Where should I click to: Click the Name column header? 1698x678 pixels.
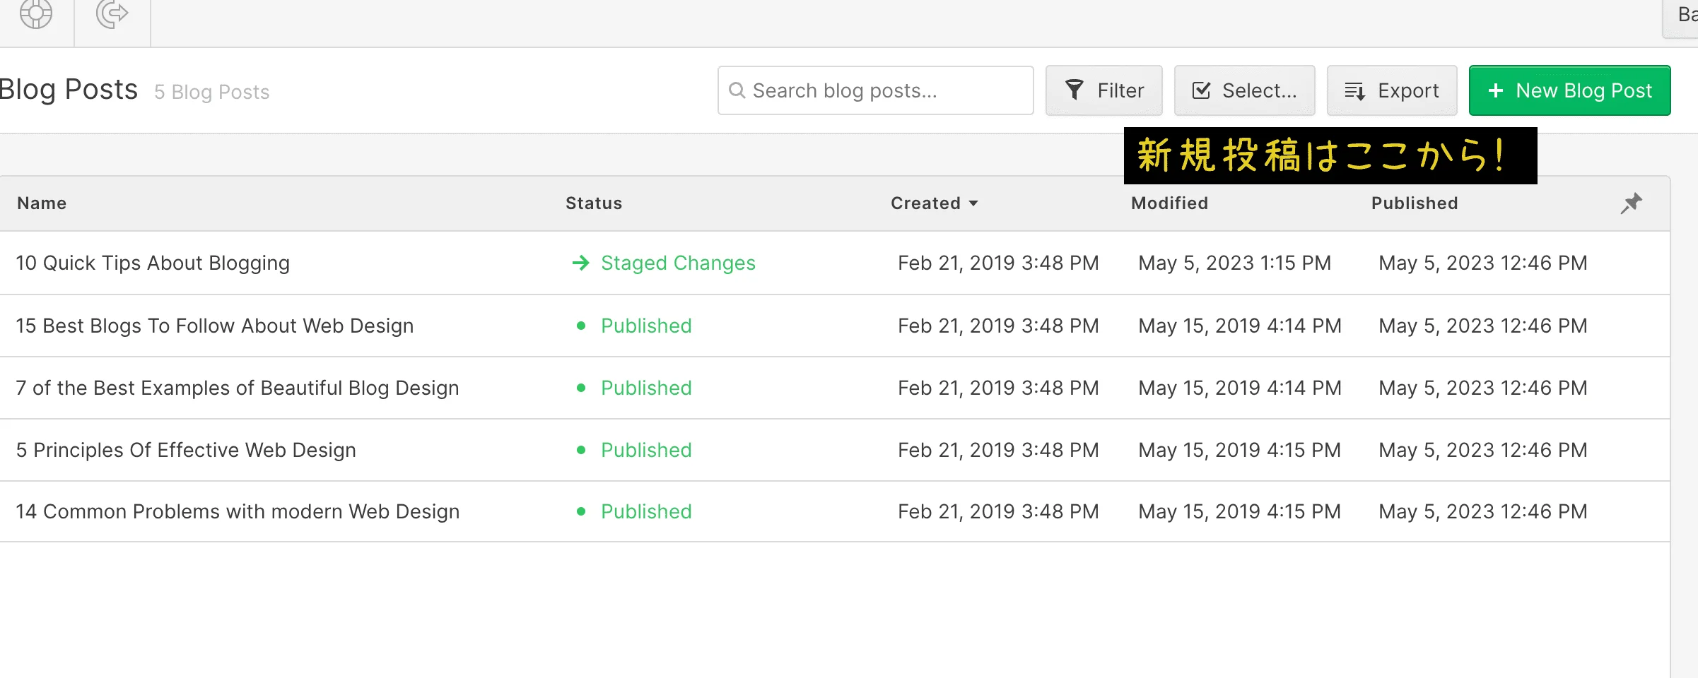click(42, 203)
